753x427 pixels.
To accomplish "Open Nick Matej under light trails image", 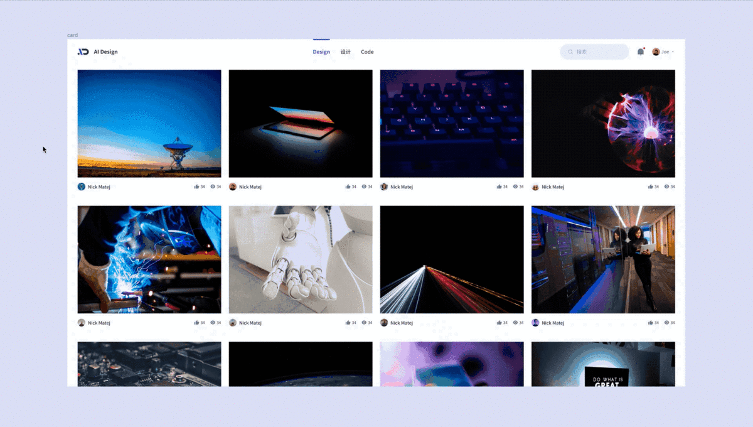I will (x=402, y=323).
